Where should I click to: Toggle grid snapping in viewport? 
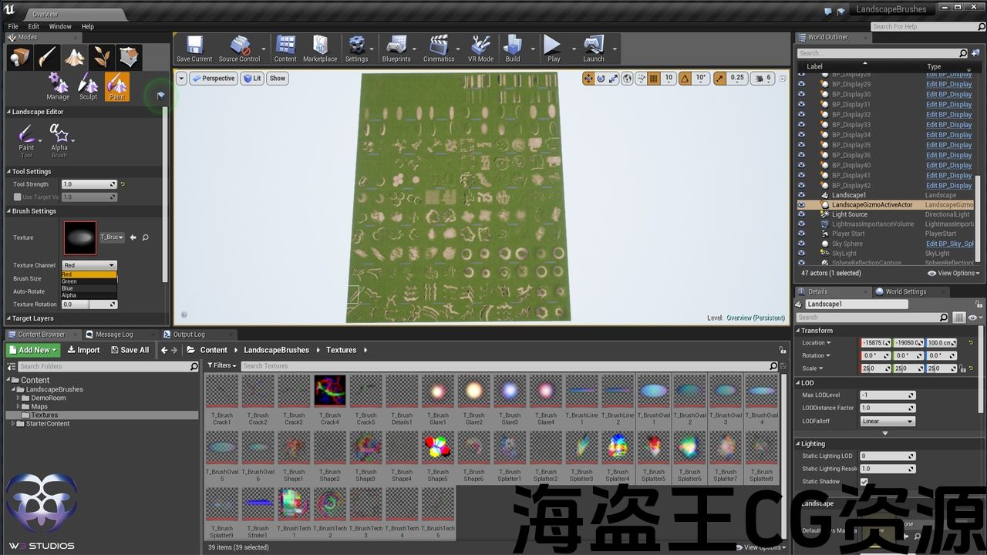coord(654,78)
